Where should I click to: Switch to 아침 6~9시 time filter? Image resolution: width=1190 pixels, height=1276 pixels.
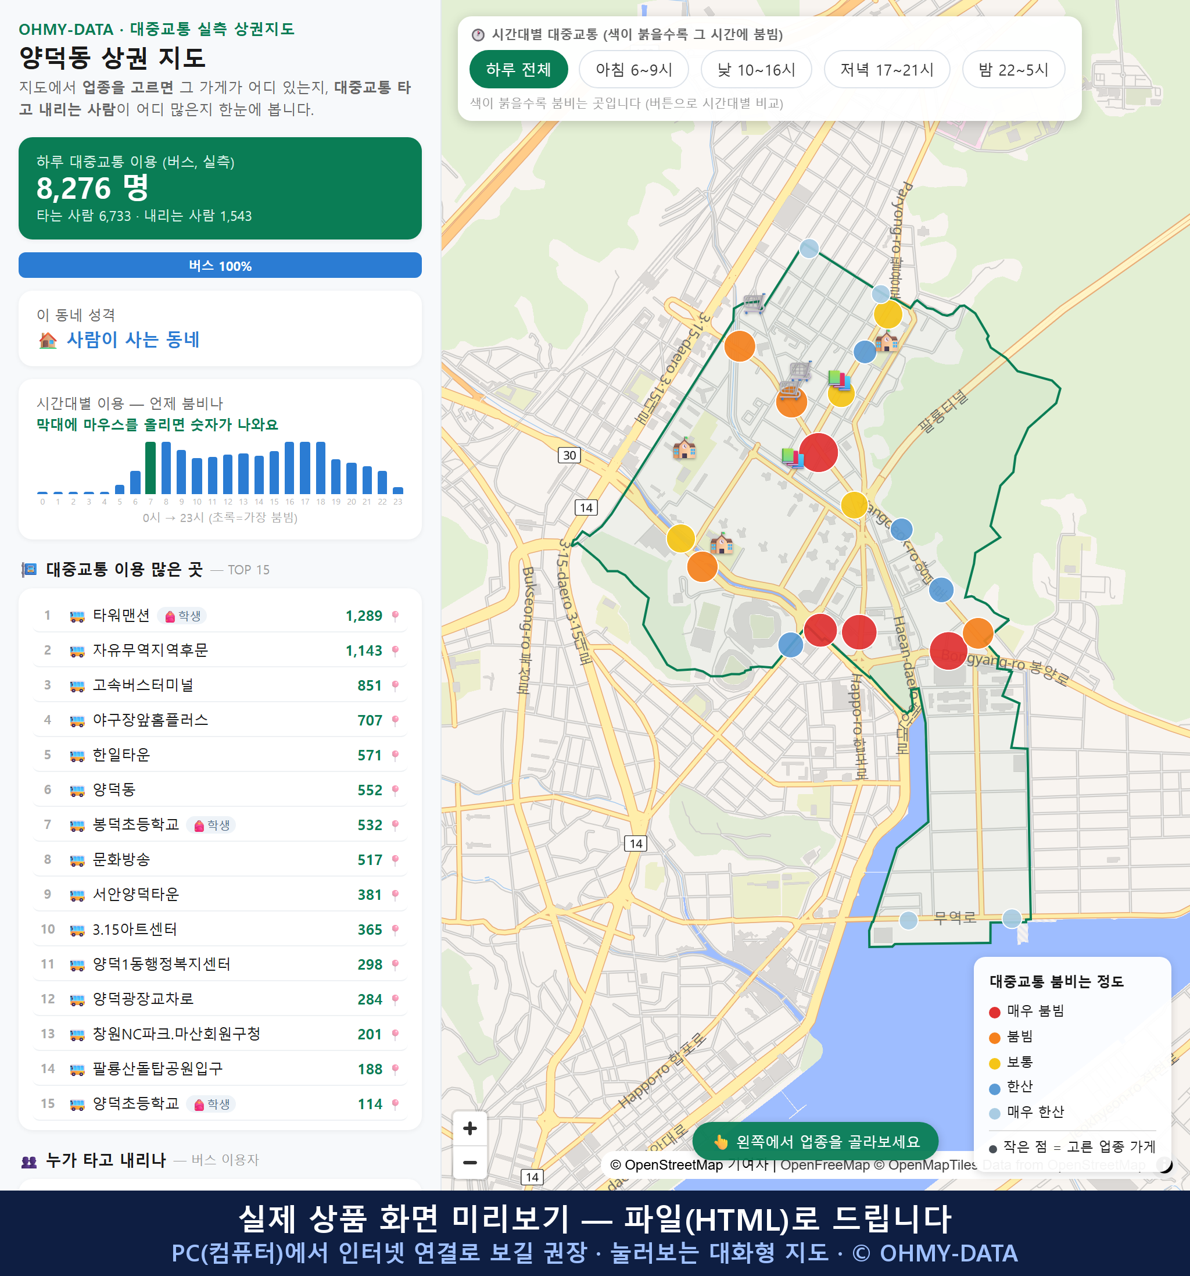pos(633,69)
